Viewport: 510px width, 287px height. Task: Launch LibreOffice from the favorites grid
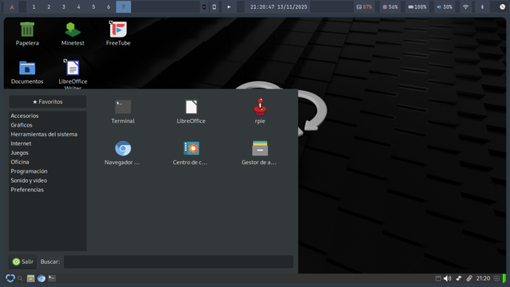click(x=191, y=112)
